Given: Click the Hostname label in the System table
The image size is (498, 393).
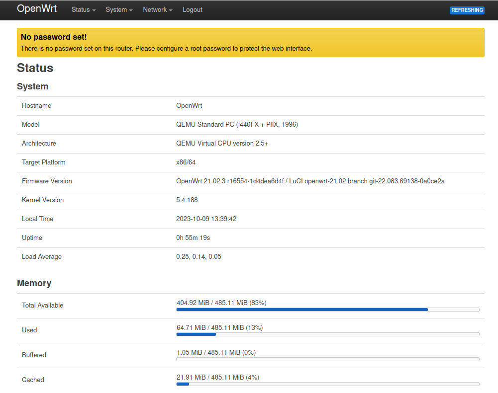Looking at the screenshot, I should coord(36,105).
